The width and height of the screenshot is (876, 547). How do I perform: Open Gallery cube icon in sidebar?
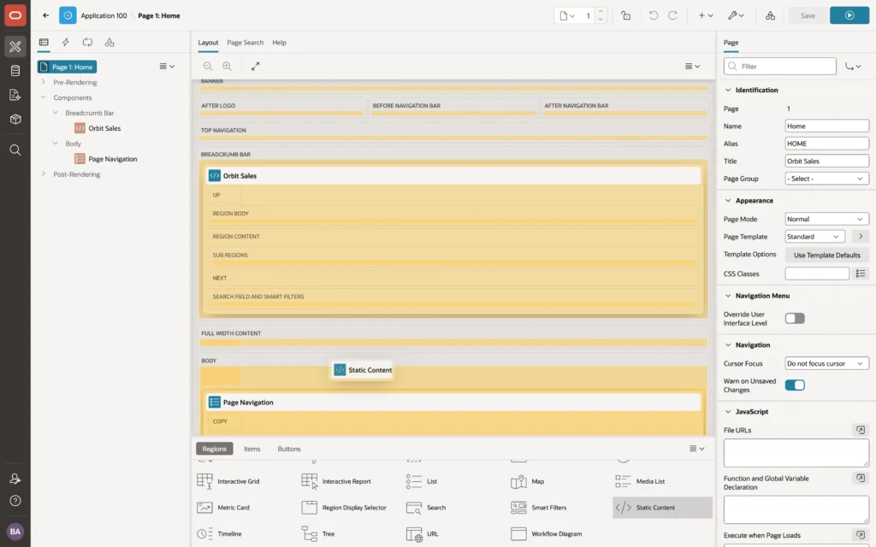tap(15, 119)
